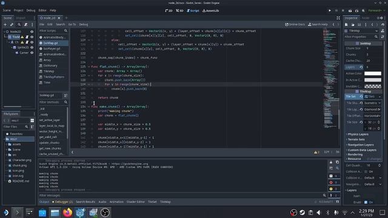The height and width of the screenshot is (218, 388).
Task: Revert the Layers property in Inspector
Action: click(361, 67)
